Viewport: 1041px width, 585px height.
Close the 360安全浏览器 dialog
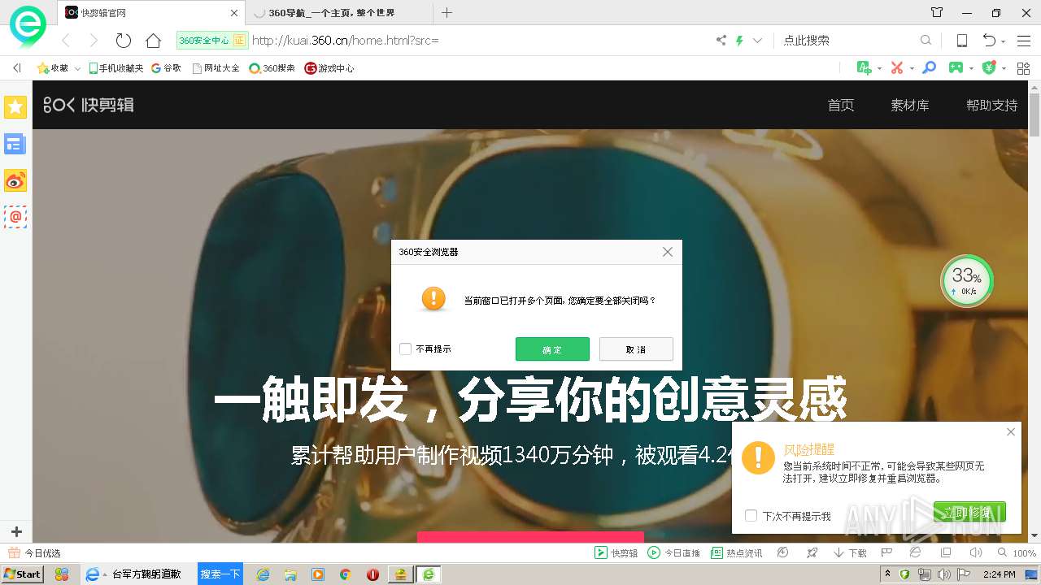pyautogui.click(x=668, y=252)
